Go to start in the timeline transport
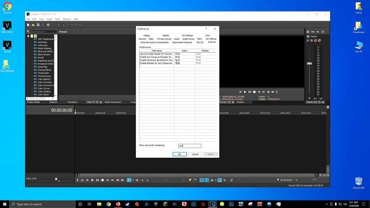Viewport: 370px width, 208px height. pos(108,180)
